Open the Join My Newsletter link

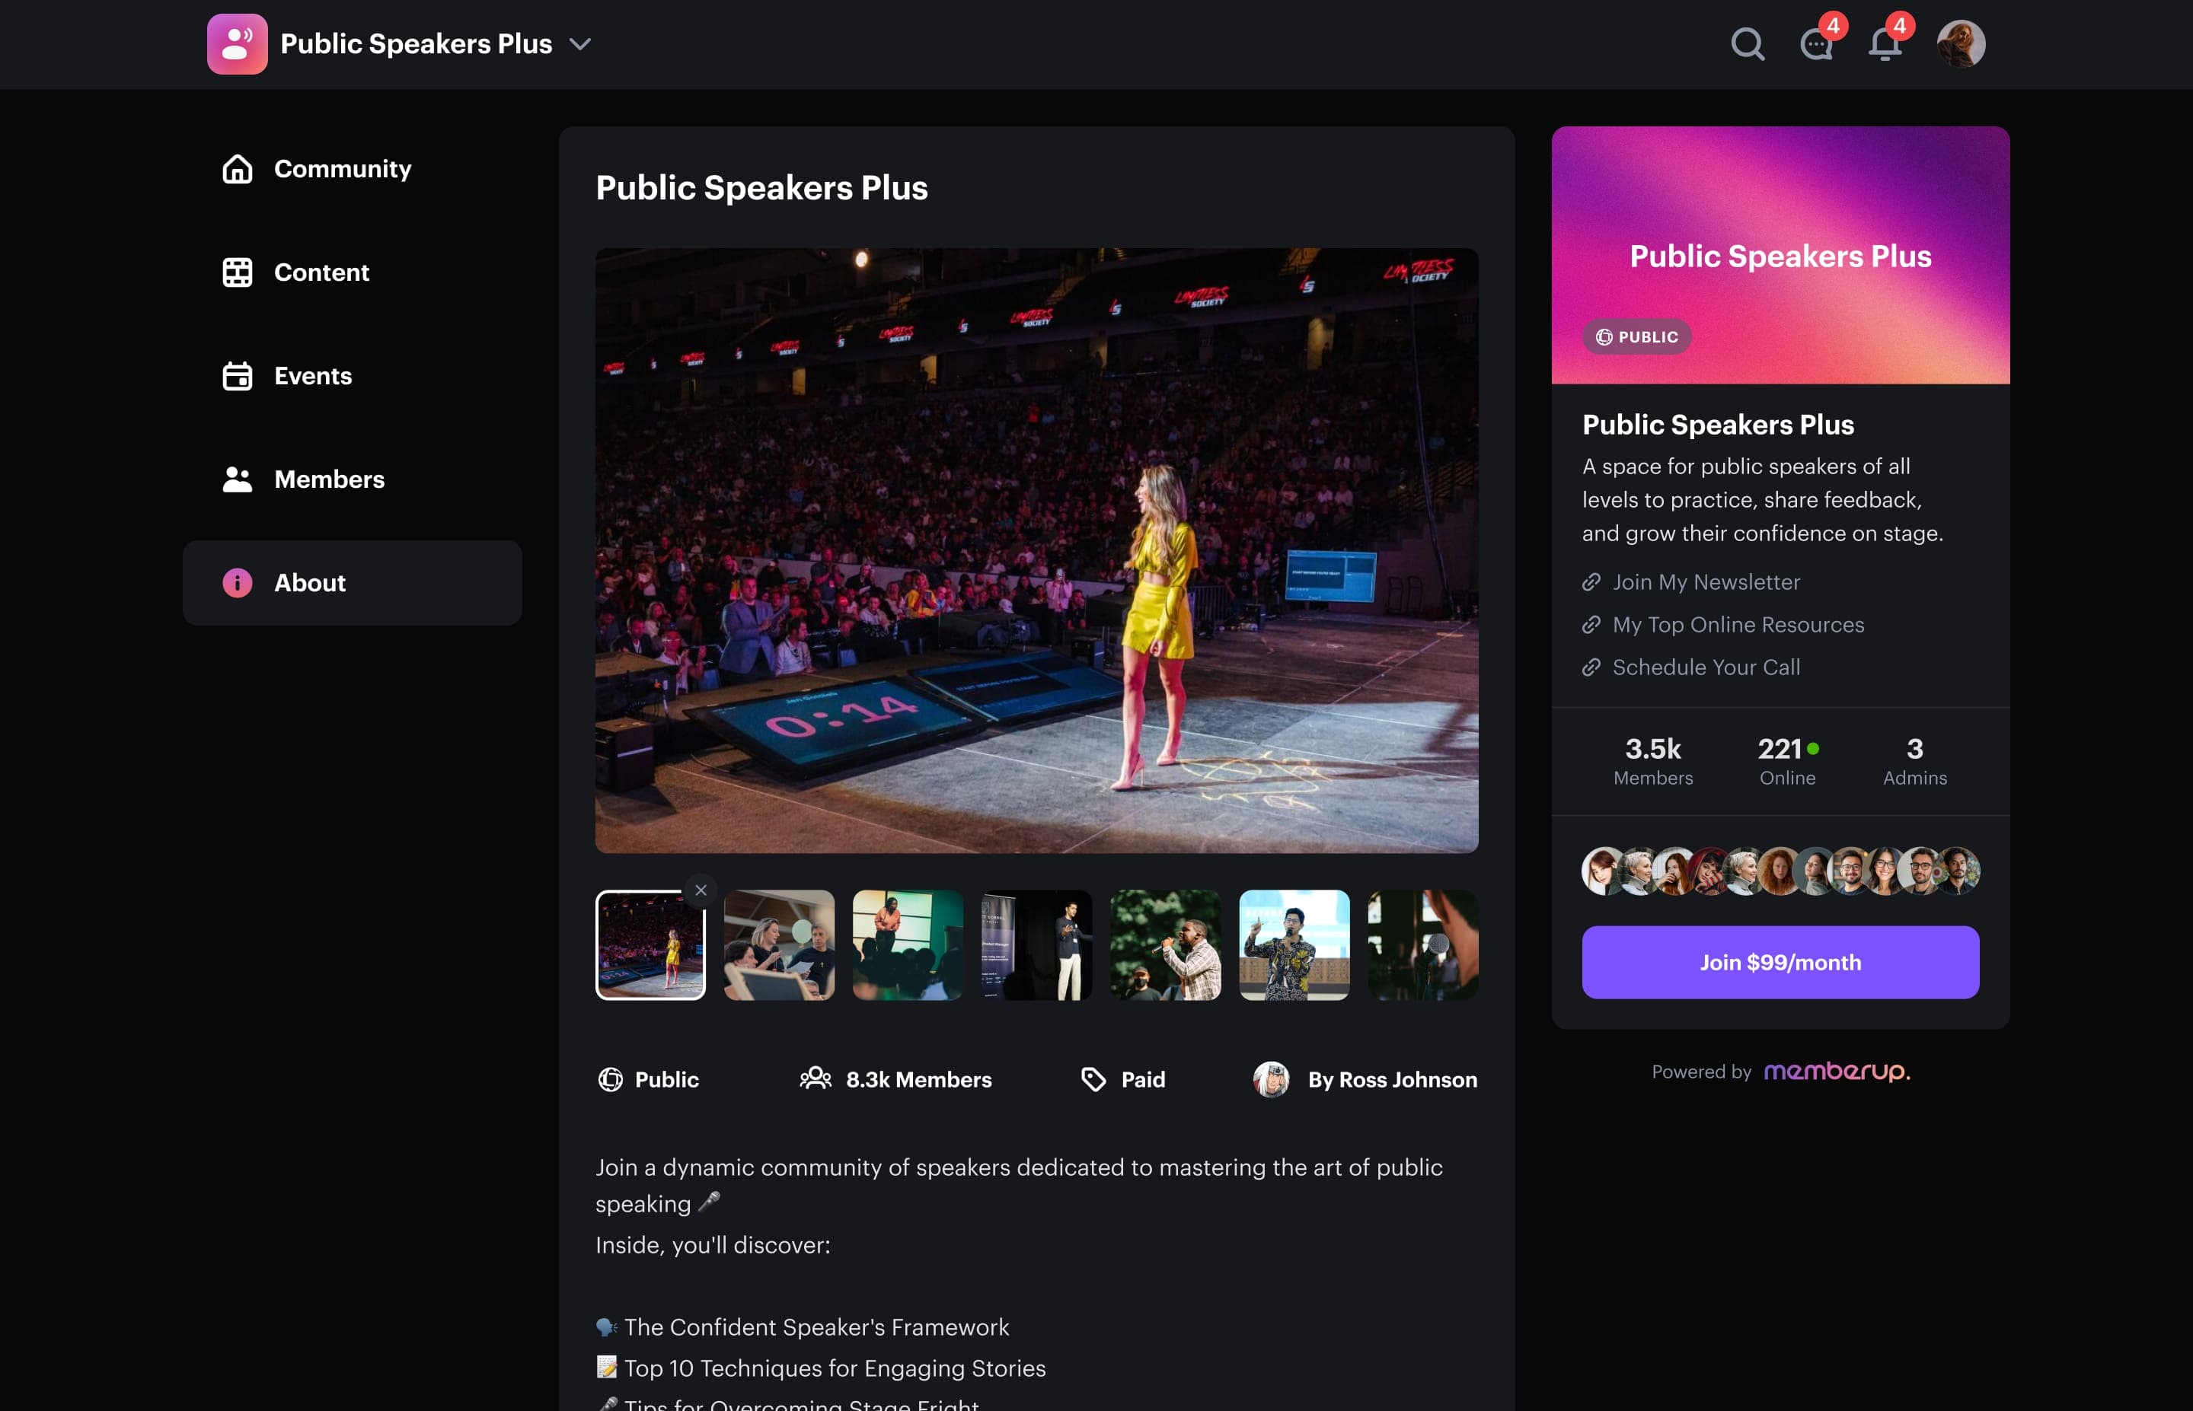point(1706,581)
